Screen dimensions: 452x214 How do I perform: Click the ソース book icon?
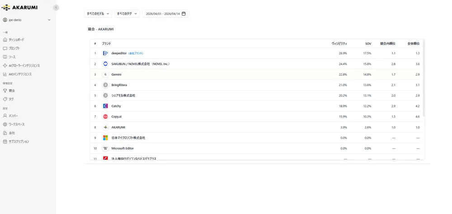[x=5, y=57]
